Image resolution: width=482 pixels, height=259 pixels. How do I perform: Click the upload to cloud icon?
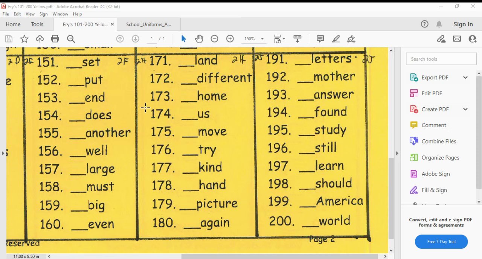(40, 39)
